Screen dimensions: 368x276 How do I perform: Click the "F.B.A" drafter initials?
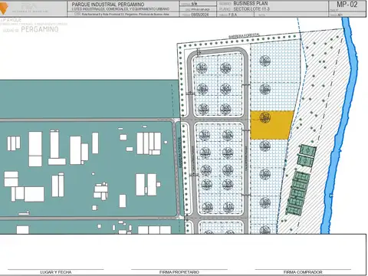coord(232,15)
